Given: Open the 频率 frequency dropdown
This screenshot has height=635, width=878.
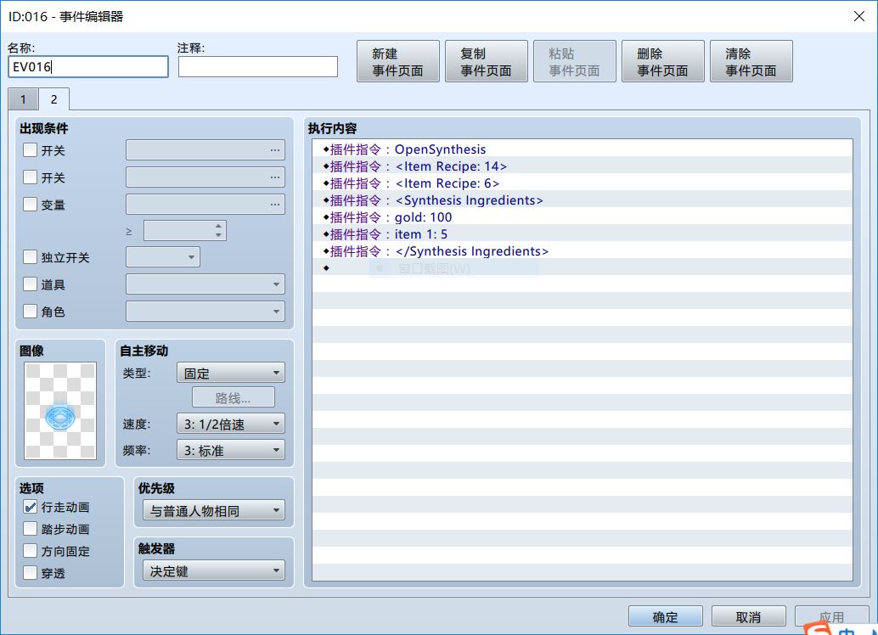Looking at the screenshot, I should 231,450.
